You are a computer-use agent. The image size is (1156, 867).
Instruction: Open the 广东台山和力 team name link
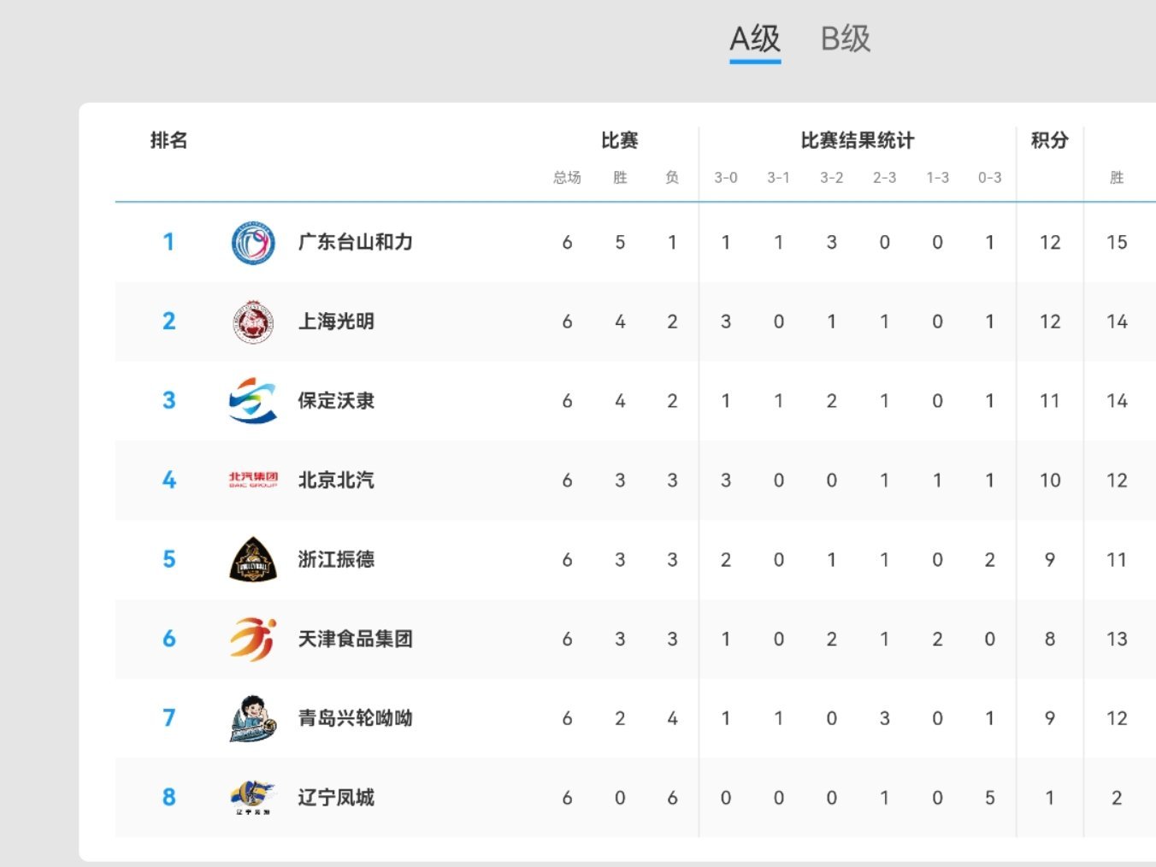pyautogui.click(x=355, y=243)
